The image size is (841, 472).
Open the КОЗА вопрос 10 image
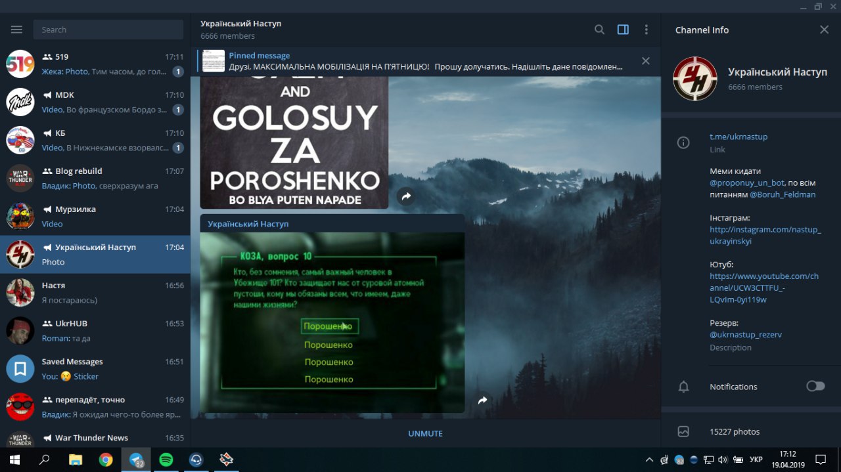pyautogui.click(x=332, y=322)
